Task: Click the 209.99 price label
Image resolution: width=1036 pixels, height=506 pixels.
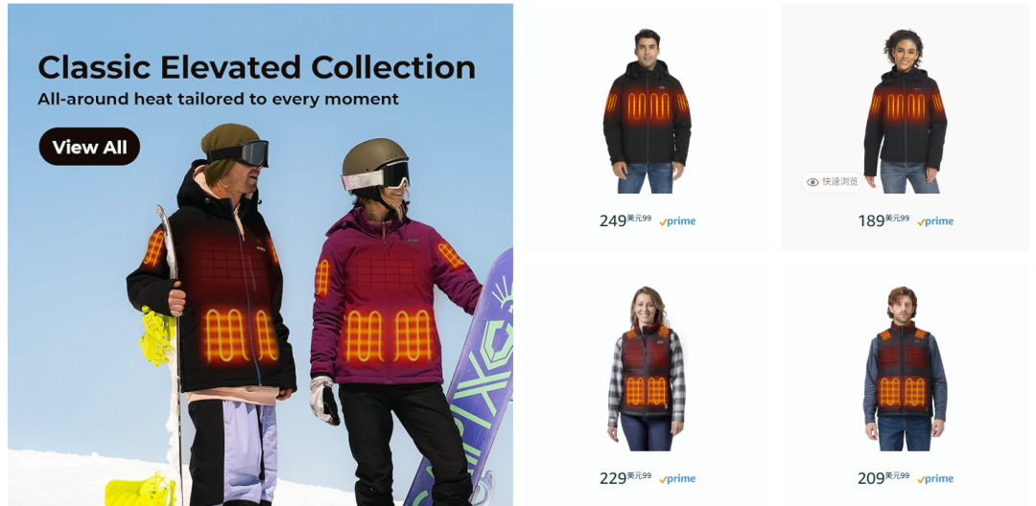Action: point(883,477)
